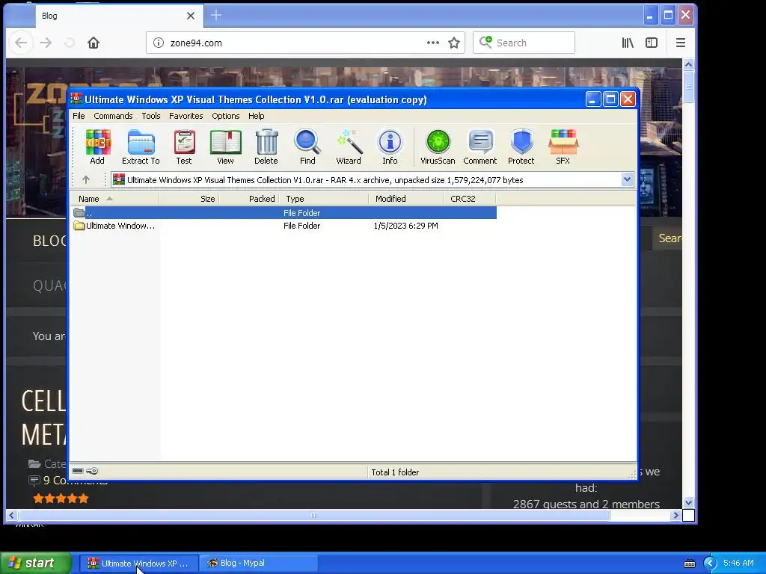The height and width of the screenshot is (574, 766).
Task: Click the Extract To toolbar icon
Action: click(x=141, y=146)
